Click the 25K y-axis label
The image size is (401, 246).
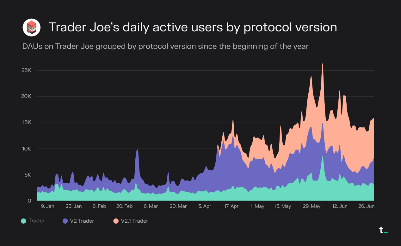[26, 70]
